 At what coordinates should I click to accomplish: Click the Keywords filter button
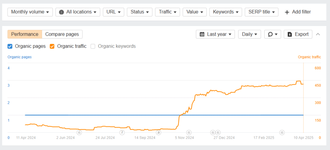pos(226,12)
